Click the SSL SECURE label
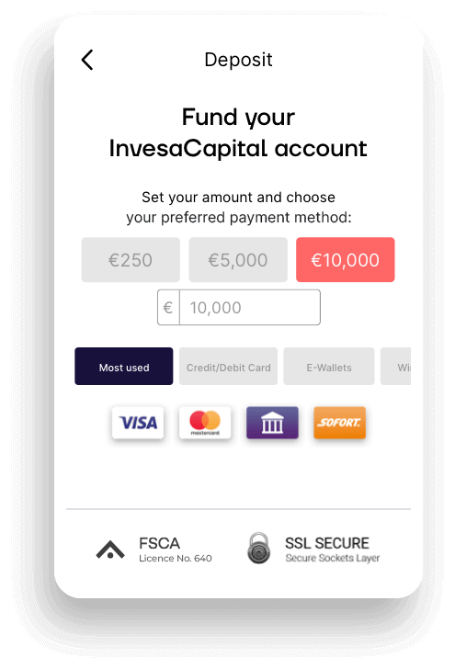Screen dimensions: 455x669 [x=327, y=543]
